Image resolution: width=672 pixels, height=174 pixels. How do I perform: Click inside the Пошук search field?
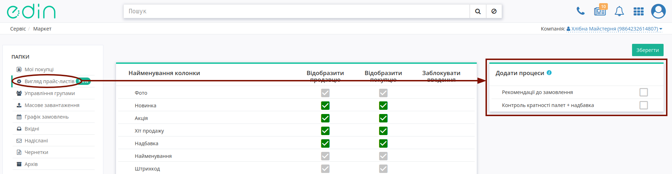pos(297,11)
